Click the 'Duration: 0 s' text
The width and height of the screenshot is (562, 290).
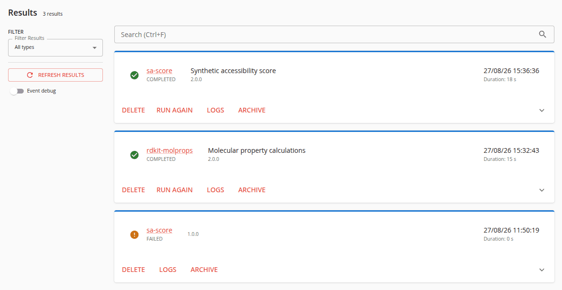pyautogui.click(x=498, y=239)
